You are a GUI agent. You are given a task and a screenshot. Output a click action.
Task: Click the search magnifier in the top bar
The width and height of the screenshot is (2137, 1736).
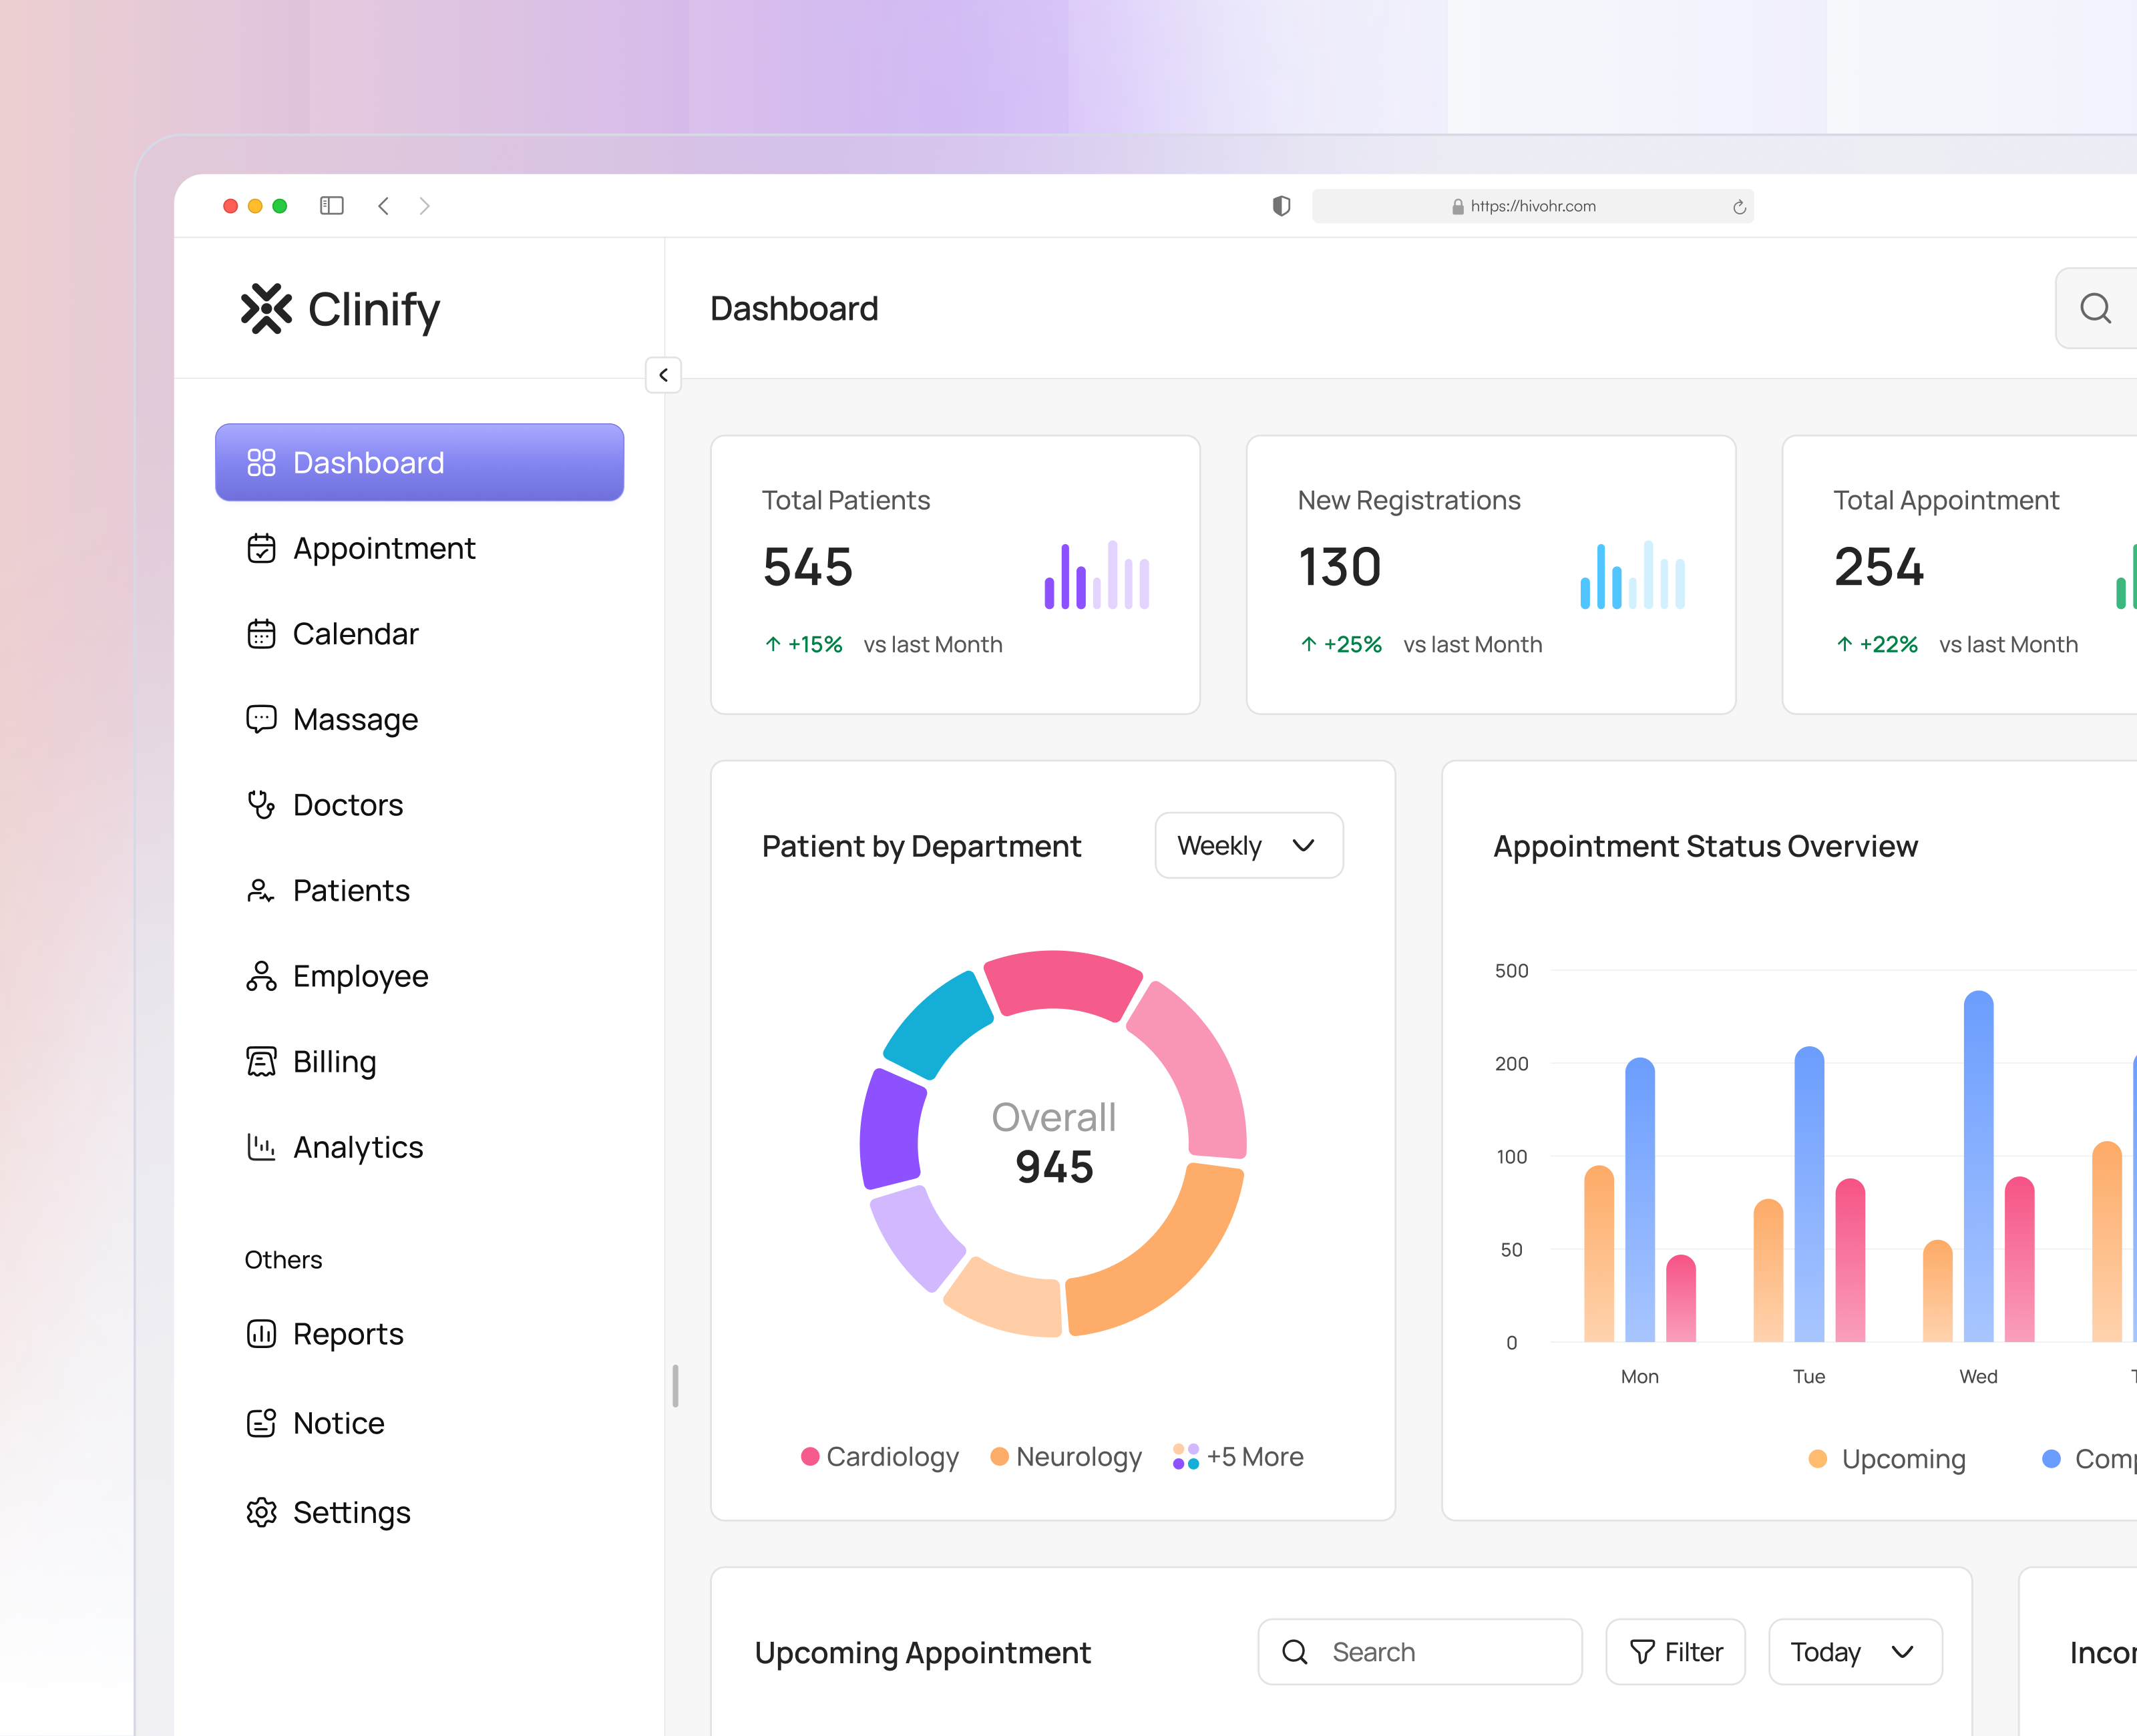(2095, 308)
